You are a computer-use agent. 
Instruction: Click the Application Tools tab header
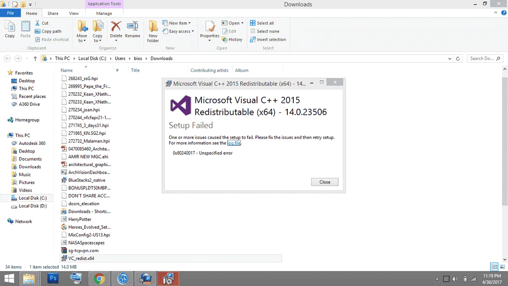(x=104, y=4)
